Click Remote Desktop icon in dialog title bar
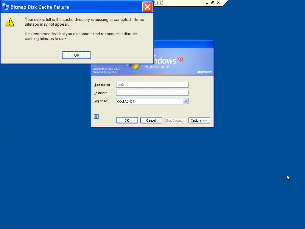The image size is (305, 229). [x=5, y=7]
